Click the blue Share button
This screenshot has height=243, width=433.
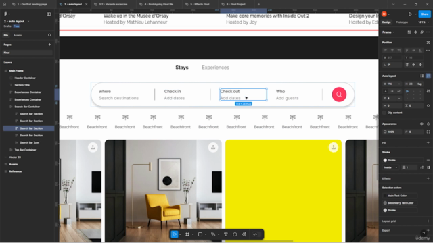point(424,13)
